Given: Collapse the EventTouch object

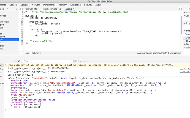Looking at the screenshot, I should (x=8, y=78).
